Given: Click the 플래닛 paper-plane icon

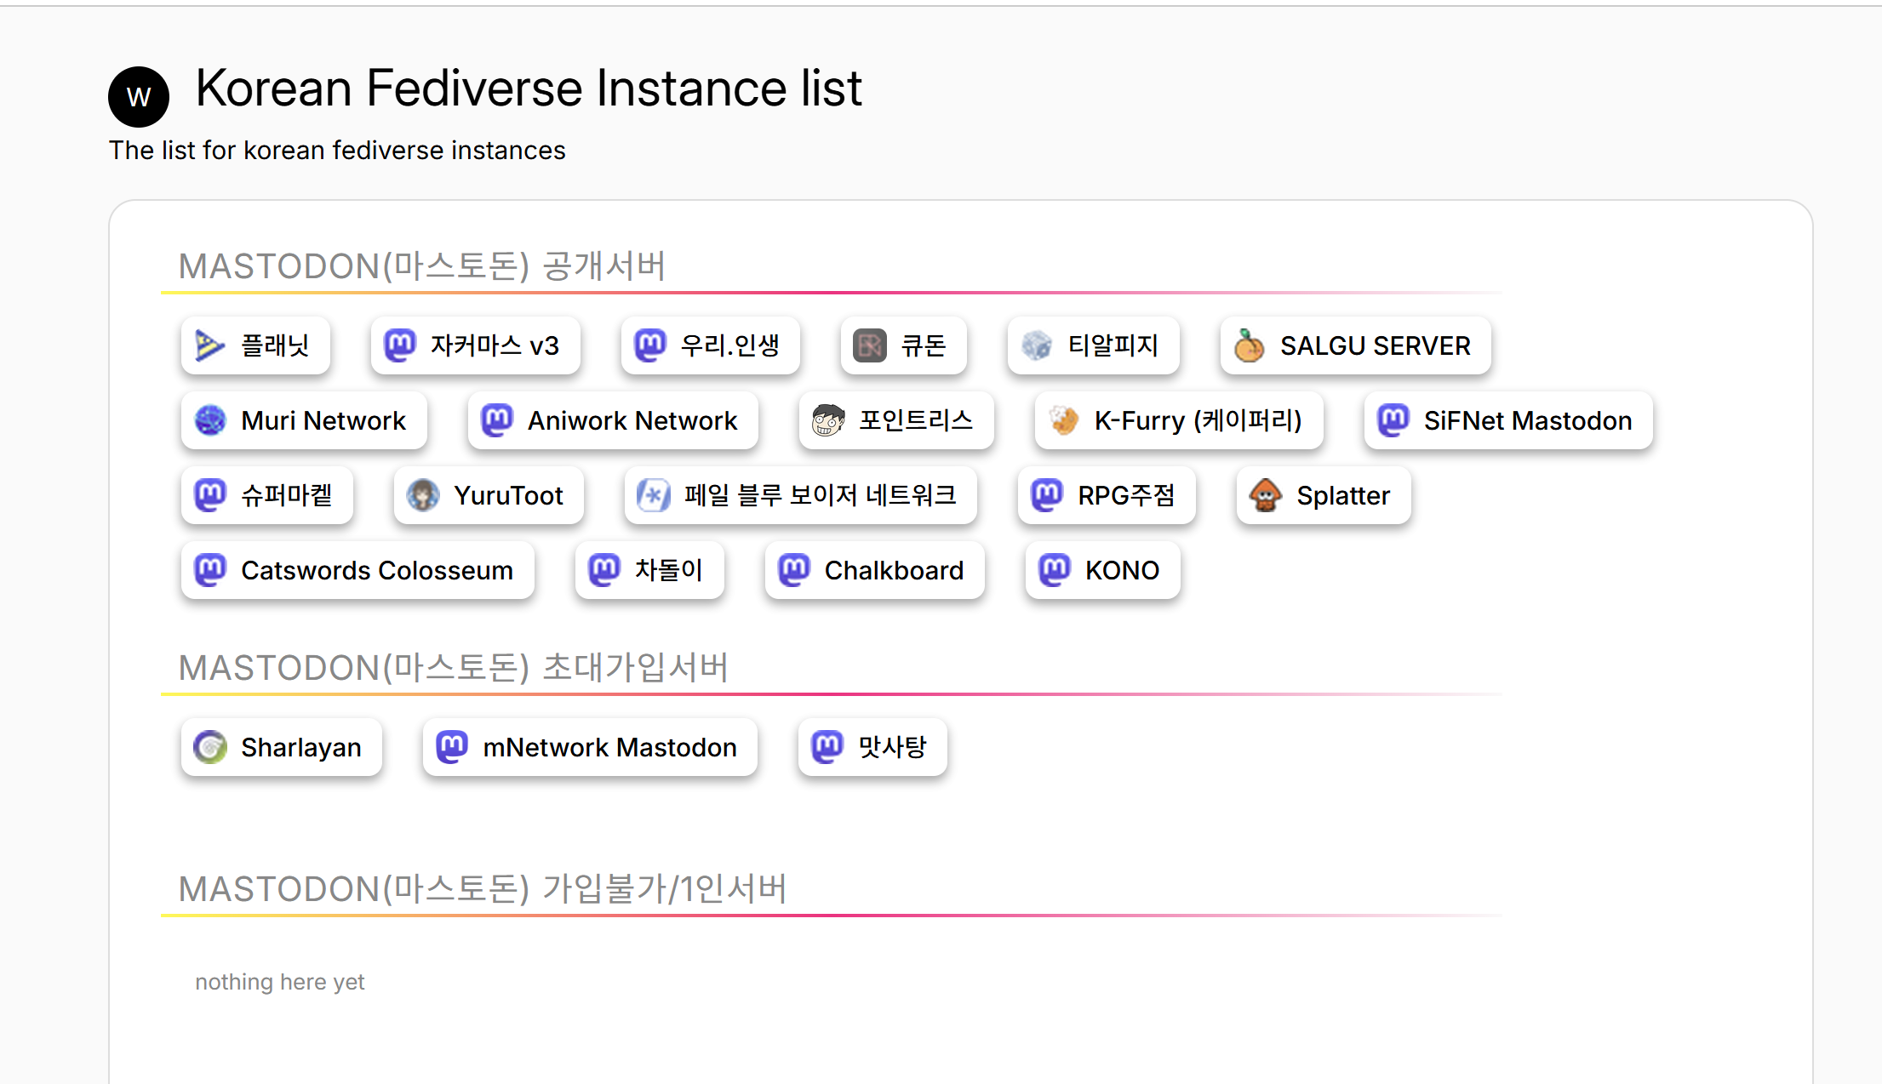Looking at the screenshot, I should 209,345.
